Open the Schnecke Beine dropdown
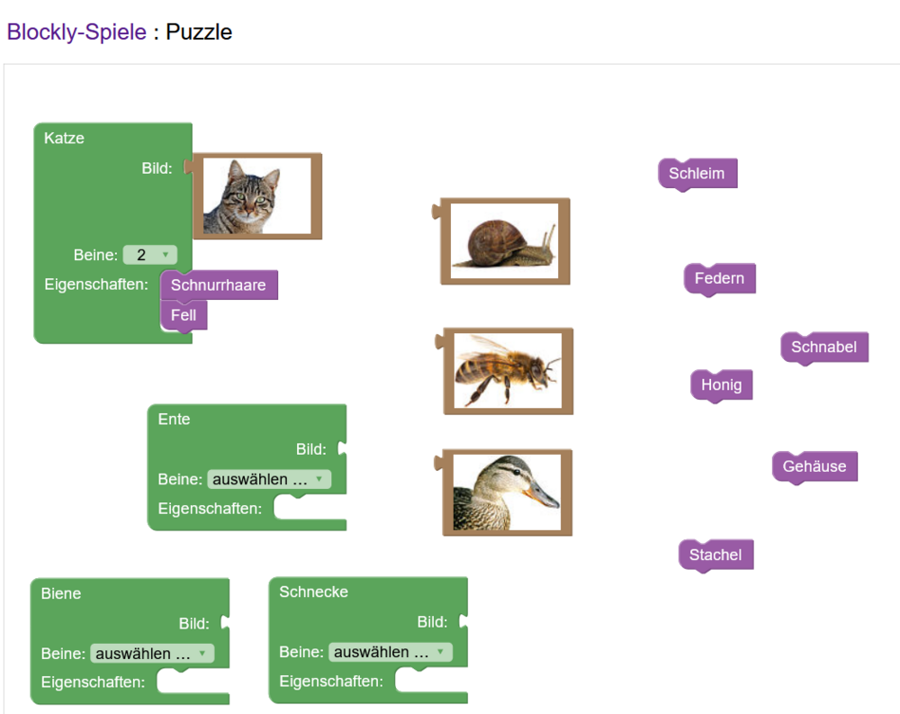Image resolution: width=900 pixels, height=714 pixels. 391,652
